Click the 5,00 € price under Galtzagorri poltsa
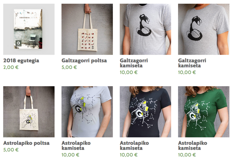The image size is (235, 161). [x=69, y=67]
